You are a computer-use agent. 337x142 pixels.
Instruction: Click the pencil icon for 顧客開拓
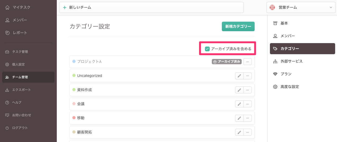click(239, 132)
